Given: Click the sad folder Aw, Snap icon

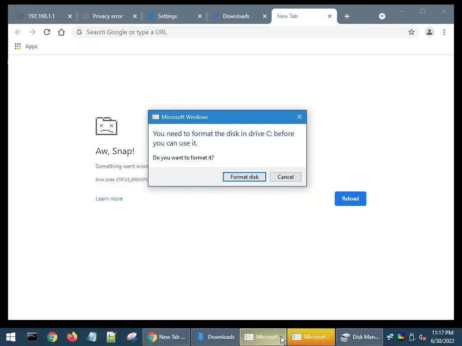Looking at the screenshot, I should 106,126.
